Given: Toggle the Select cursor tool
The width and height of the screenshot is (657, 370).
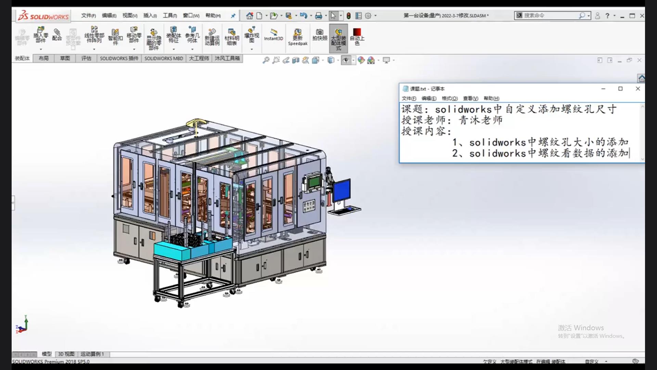Looking at the screenshot, I should pos(333,16).
